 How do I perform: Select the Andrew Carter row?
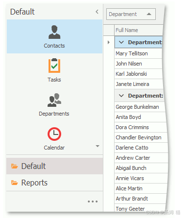pos(141,158)
